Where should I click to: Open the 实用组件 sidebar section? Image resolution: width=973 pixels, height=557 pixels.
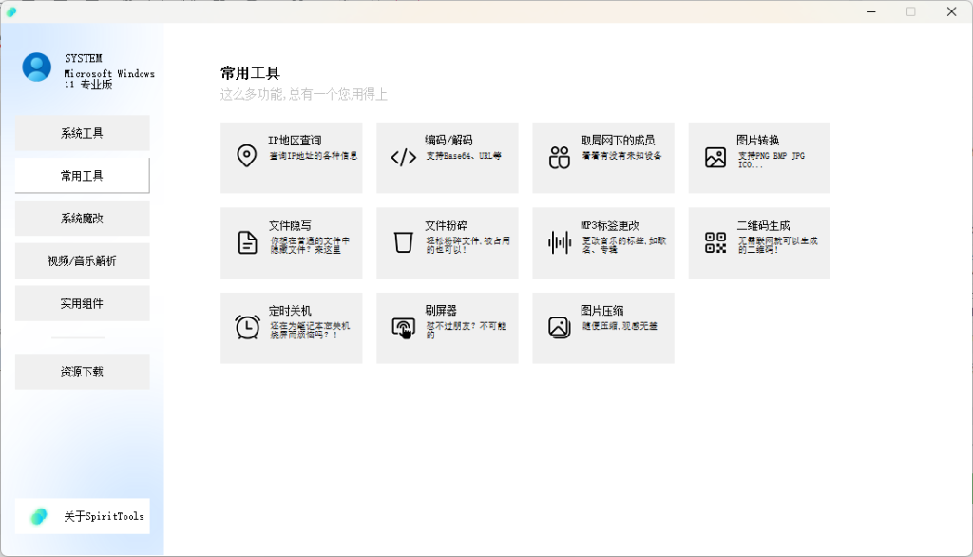[82, 303]
